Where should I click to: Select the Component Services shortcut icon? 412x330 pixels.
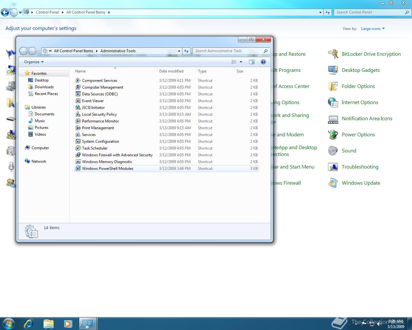click(78, 81)
